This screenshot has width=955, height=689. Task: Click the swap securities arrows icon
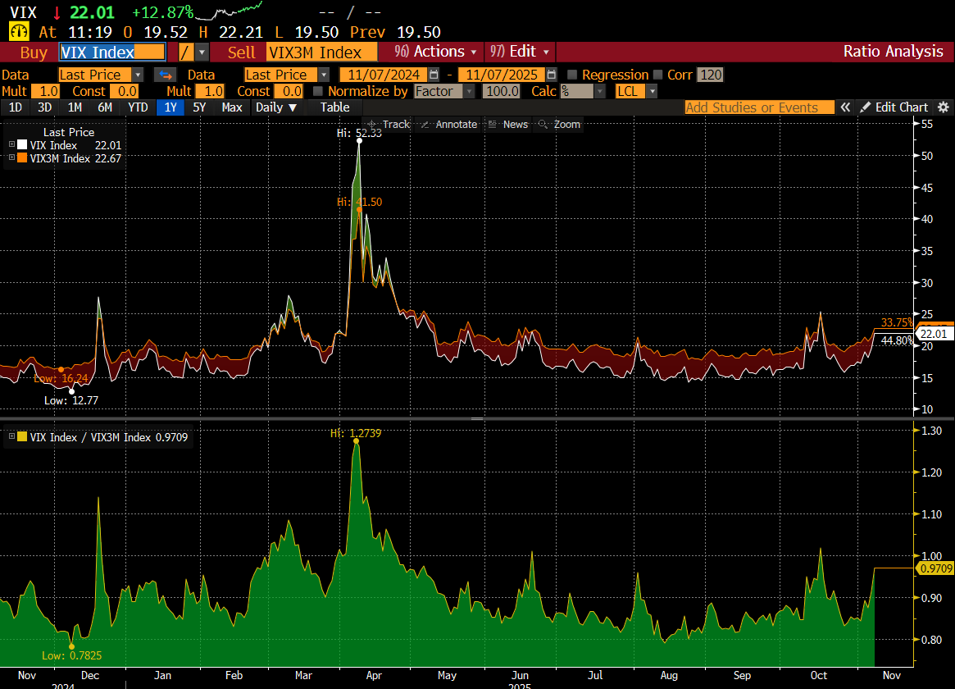click(x=165, y=75)
